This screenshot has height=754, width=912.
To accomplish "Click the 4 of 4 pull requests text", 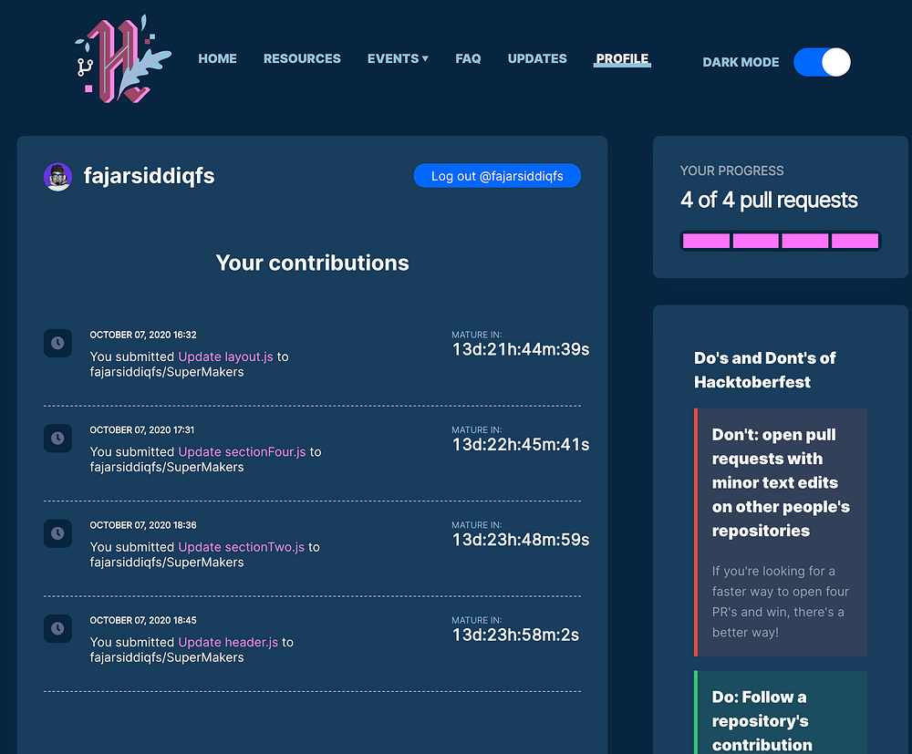I will tap(769, 200).
